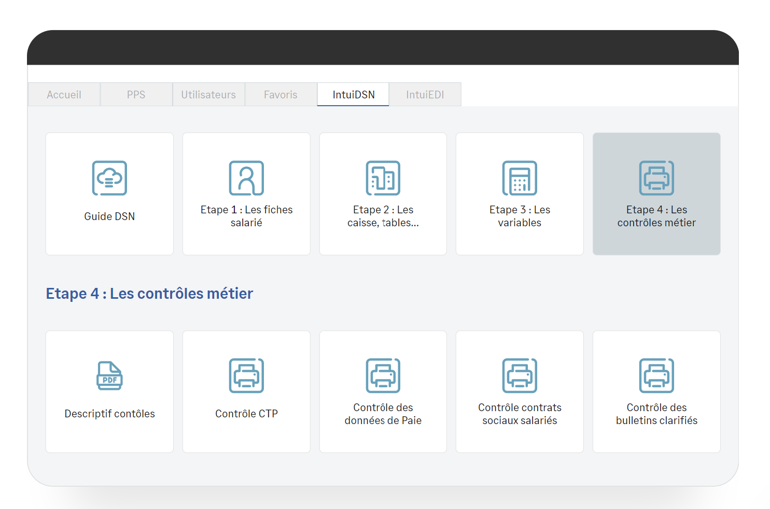The width and height of the screenshot is (770, 509).
Task: Select the person icon for Etape 1 fiches salarié
Action: tap(246, 178)
